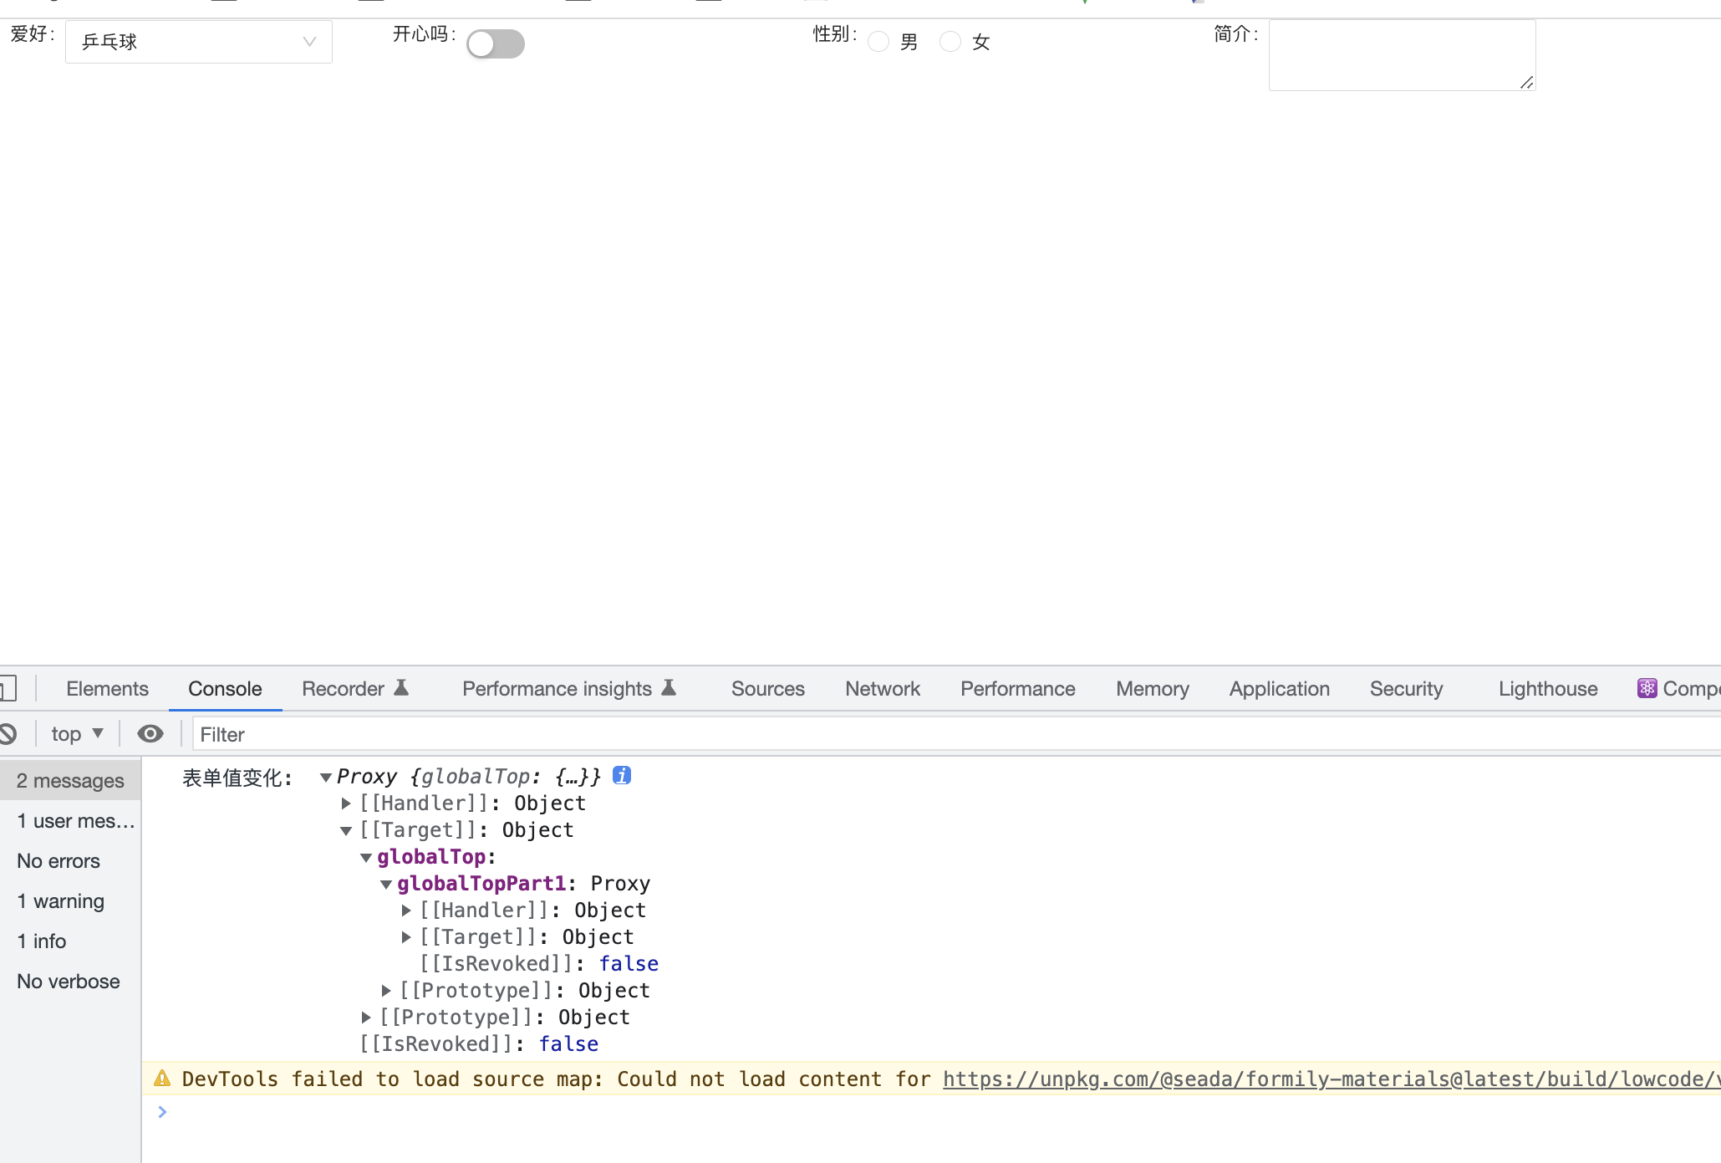The height and width of the screenshot is (1163, 1721).
Task: Click the console prompt chevron
Action: [162, 1112]
